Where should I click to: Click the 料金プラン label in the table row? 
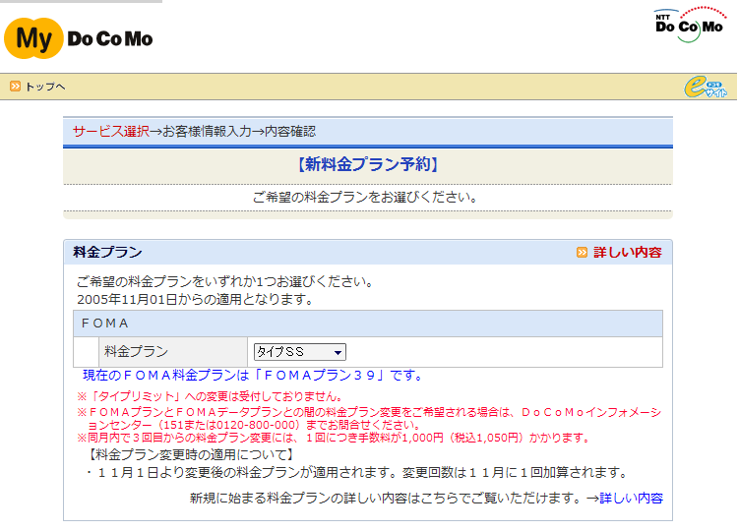136,351
